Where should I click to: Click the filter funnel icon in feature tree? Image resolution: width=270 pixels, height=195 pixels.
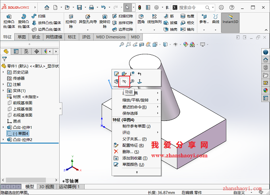pyautogui.click(x=5, y=59)
